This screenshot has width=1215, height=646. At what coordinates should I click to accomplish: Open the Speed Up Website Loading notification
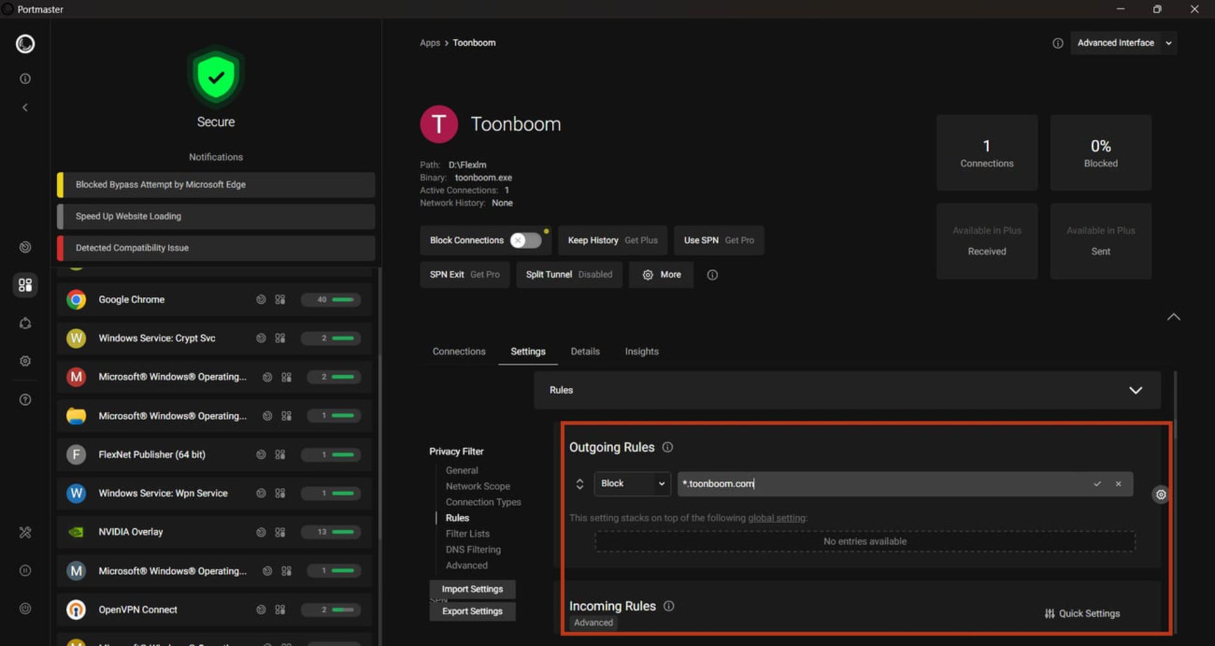(216, 216)
